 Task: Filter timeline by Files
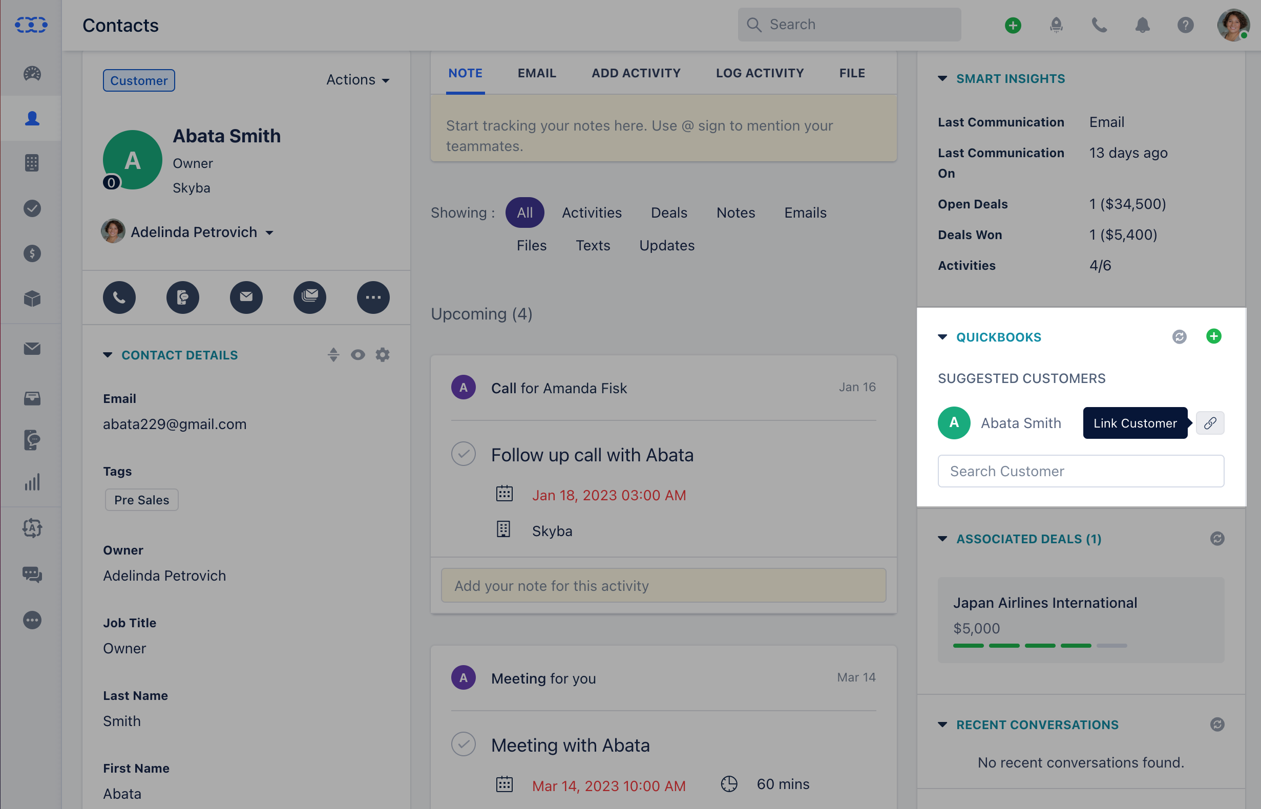click(x=532, y=245)
